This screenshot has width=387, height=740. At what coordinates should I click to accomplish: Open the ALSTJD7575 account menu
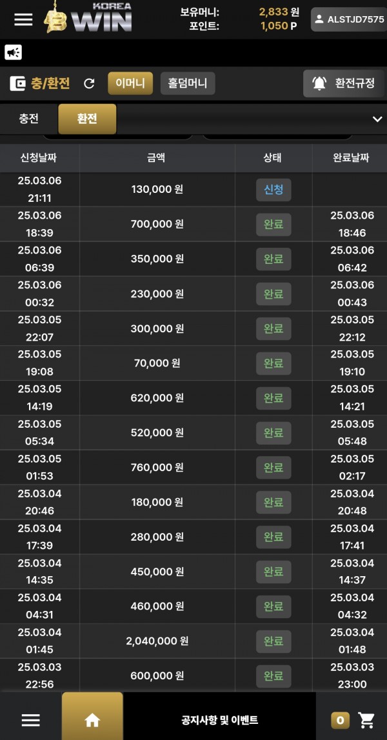point(349,19)
